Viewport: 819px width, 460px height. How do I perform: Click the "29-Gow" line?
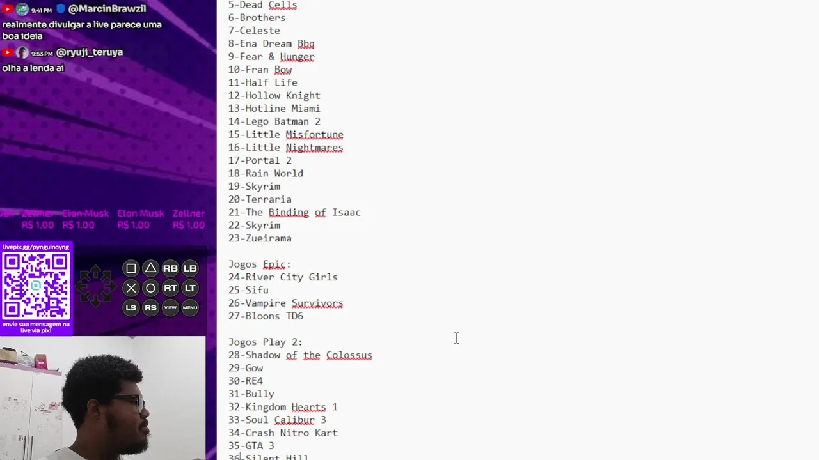(246, 368)
